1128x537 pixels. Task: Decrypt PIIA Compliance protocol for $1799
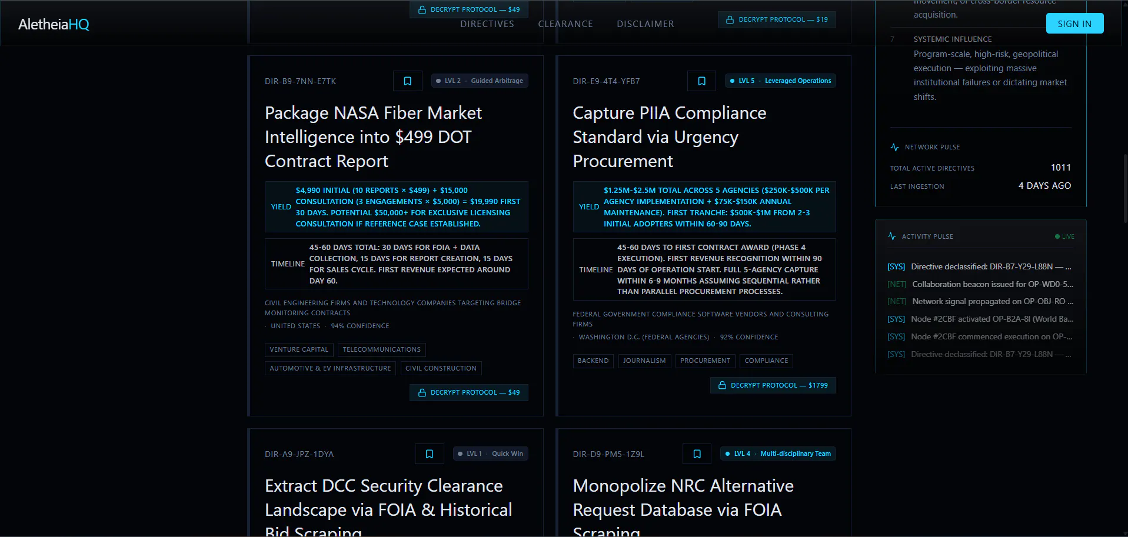coord(773,385)
